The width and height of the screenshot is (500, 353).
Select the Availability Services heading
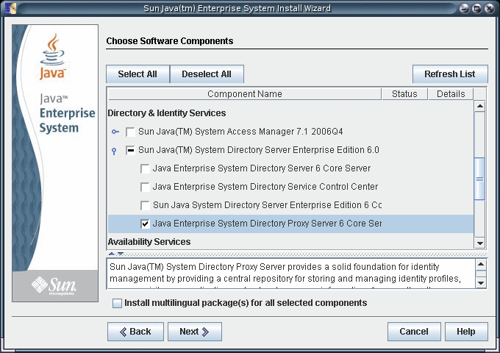149,242
